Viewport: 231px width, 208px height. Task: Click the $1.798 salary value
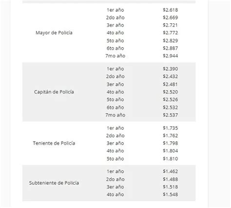pyautogui.click(x=171, y=143)
